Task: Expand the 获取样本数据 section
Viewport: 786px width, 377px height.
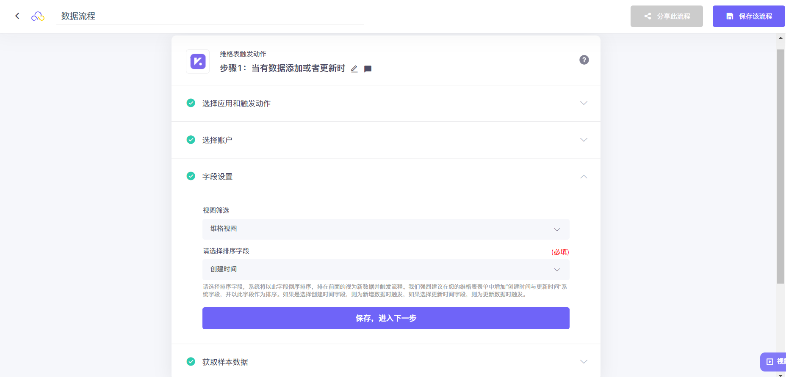Action: tap(584, 362)
